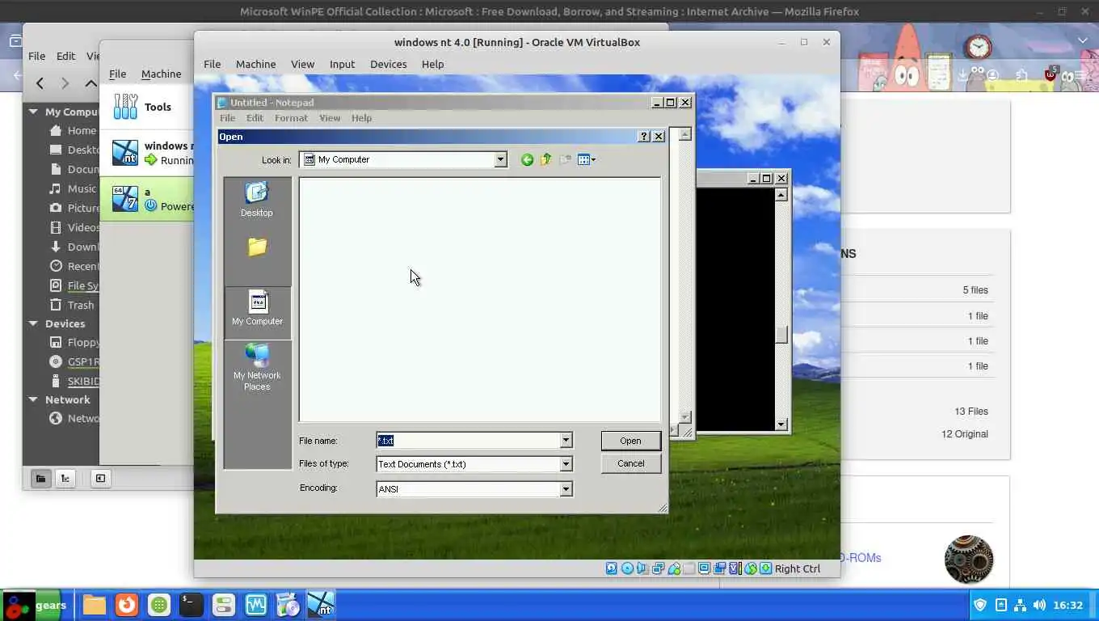This screenshot has width=1099, height=621.
Task: Click scroll-up arrow in black console window
Action: [x=781, y=194]
